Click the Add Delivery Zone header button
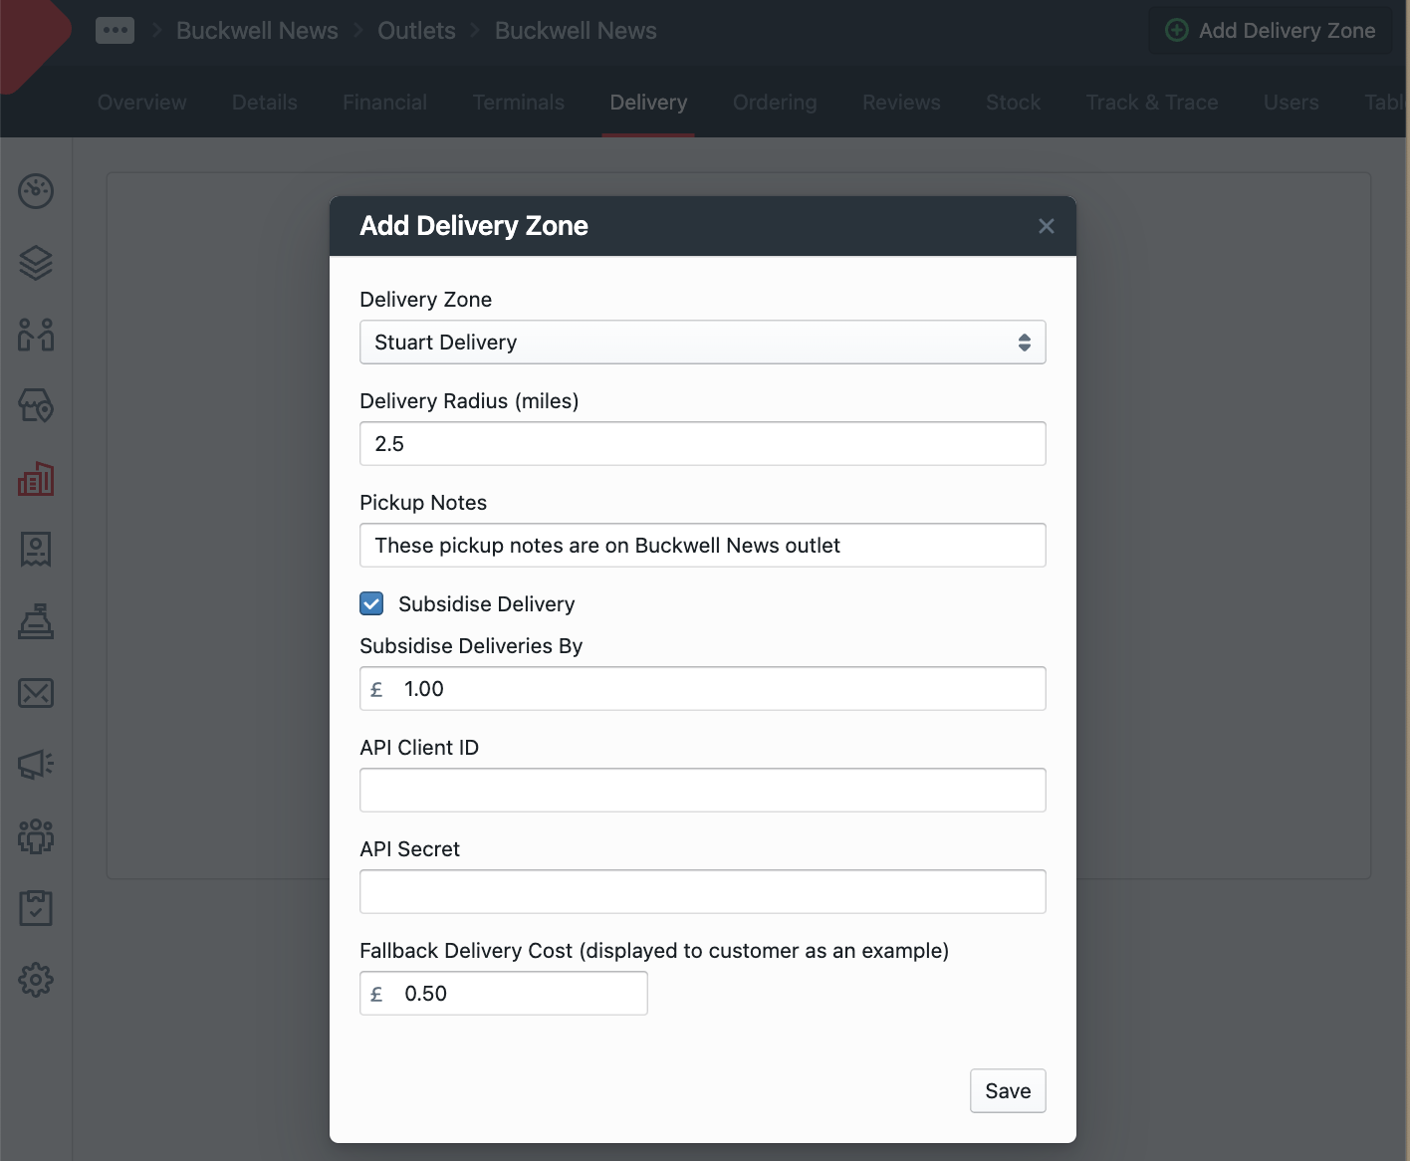The height and width of the screenshot is (1161, 1410). click(x=1271, y=31)
